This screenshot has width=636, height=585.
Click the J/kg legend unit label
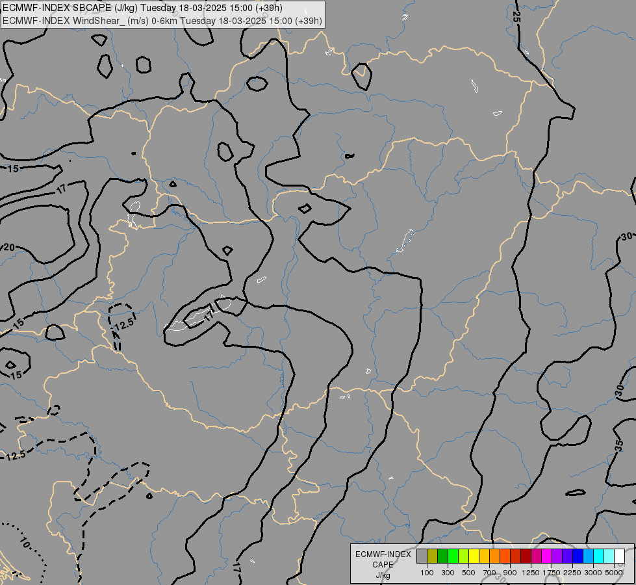pyautogui.click(x=383, y=575)
